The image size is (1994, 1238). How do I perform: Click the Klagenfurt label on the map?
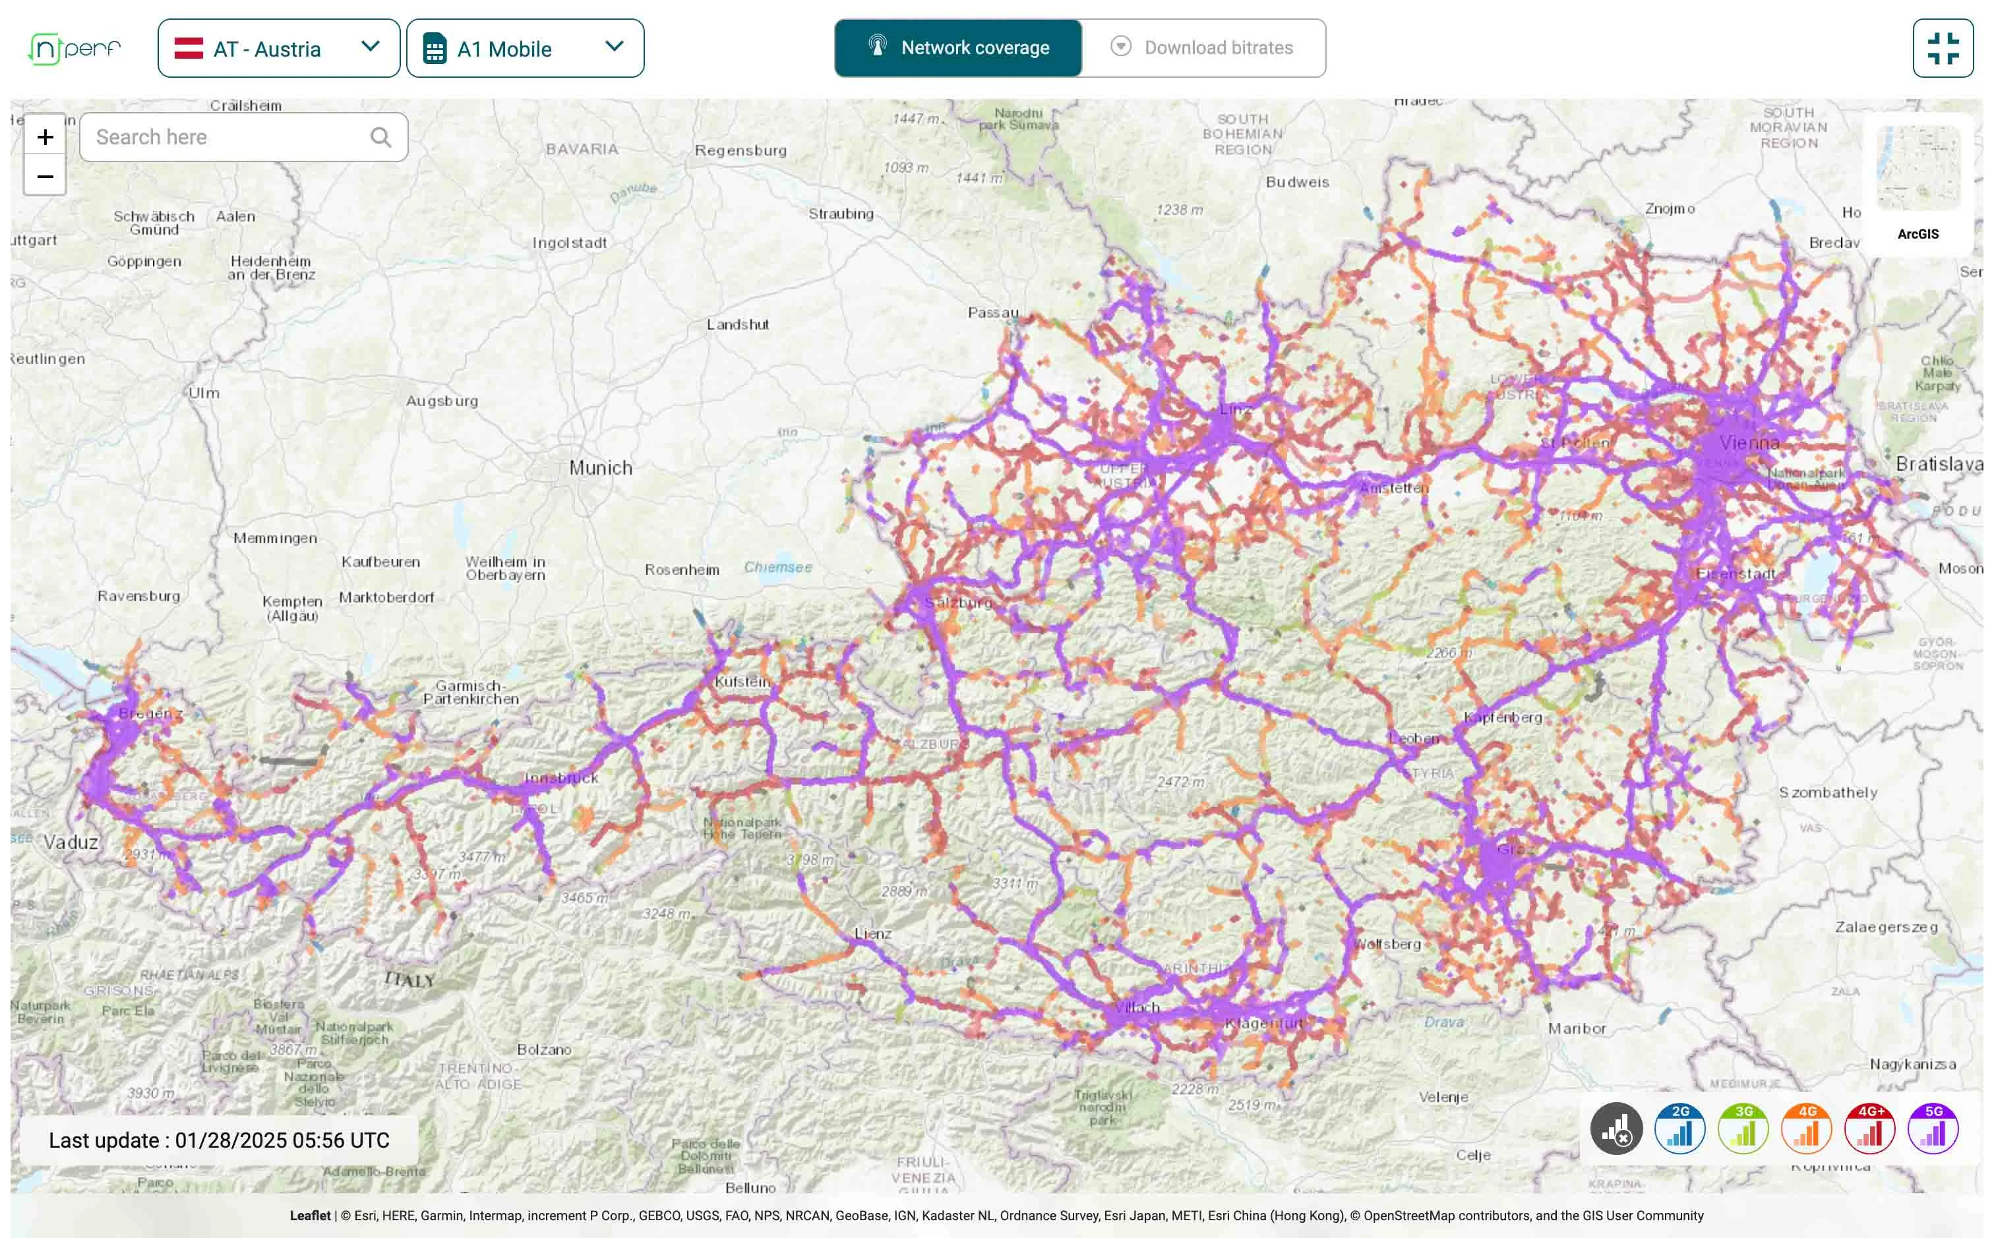click(x=1263, y=1024)
